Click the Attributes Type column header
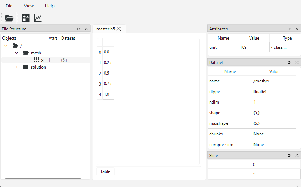The height and width of the screenshot is (187, 301). click(285, 38)
